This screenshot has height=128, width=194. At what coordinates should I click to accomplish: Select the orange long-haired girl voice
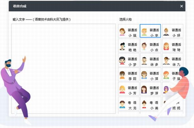(x=173, y=45)
